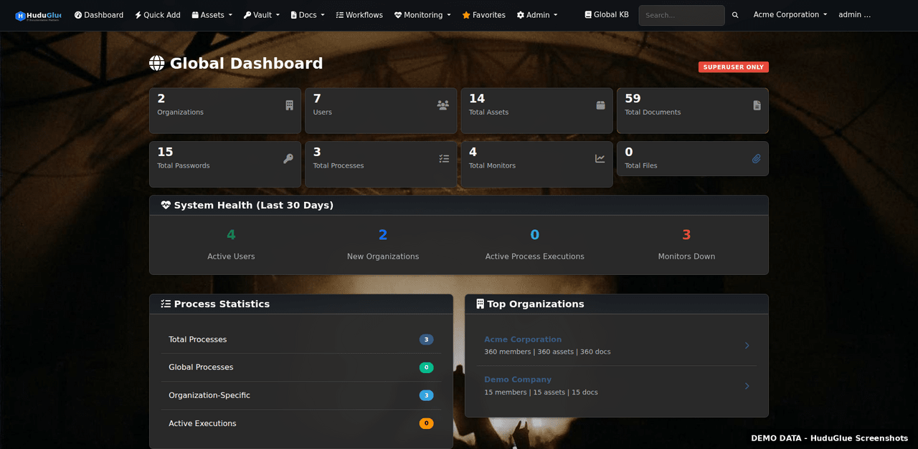Click the Global KB book icon
918x449 pixels.
coord(588,14)
